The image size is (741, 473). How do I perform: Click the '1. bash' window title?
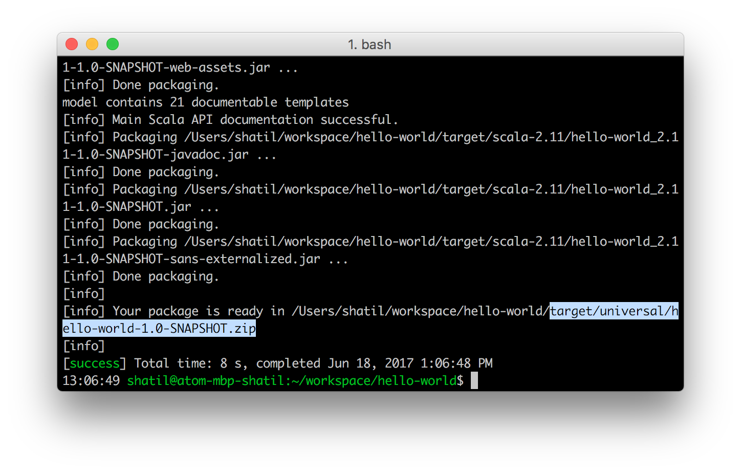(369, 45)
